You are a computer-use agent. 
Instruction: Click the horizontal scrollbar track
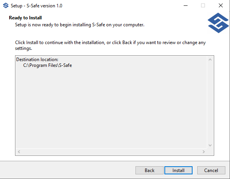pyautogui.click(x=111, y=152)
